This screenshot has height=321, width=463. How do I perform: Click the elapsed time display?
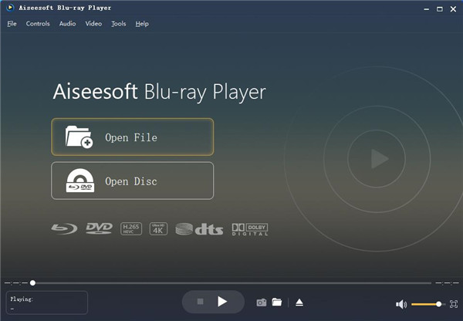(x=16, y=283)
